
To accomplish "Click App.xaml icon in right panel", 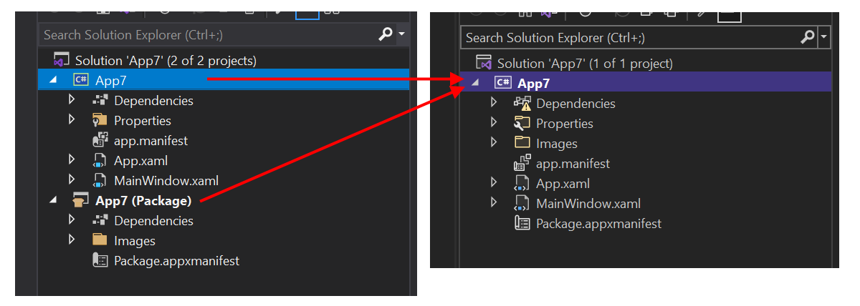I will pos(522,184).
